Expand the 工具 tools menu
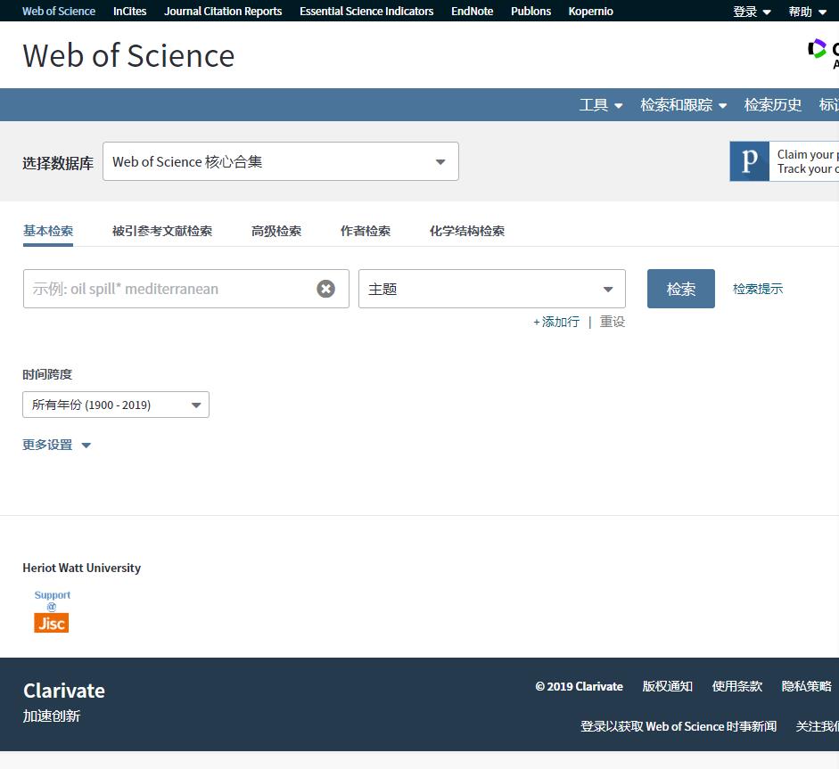This screenshot has height=769, width=839. pos(600,104)
